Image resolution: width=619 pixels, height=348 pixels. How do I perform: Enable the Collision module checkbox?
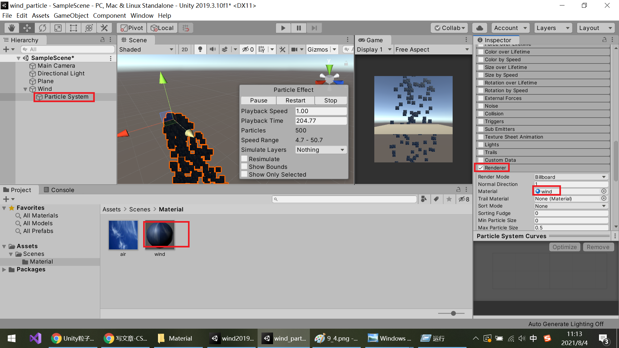(x=481, y=114)
